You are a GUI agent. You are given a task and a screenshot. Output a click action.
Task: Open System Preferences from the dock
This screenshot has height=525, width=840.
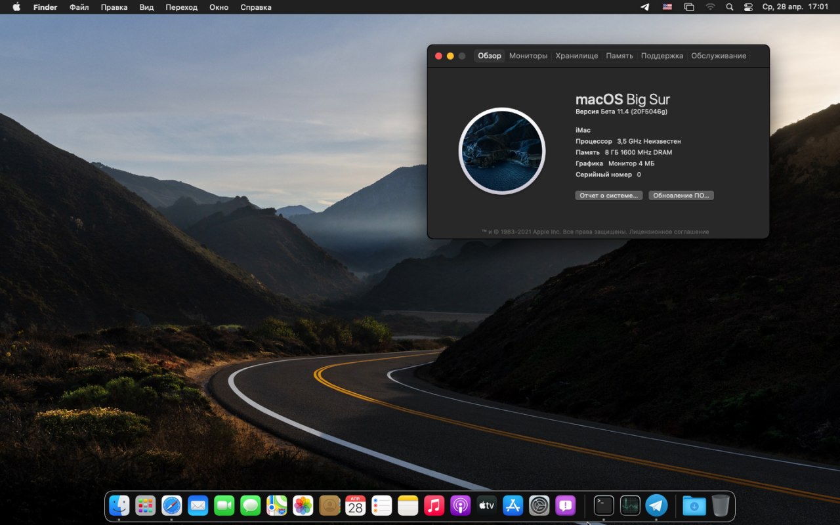(x=539, y=505)
